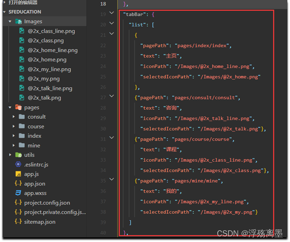Click the image icon beside @2x_home_line.png

(x=22, y=50)
